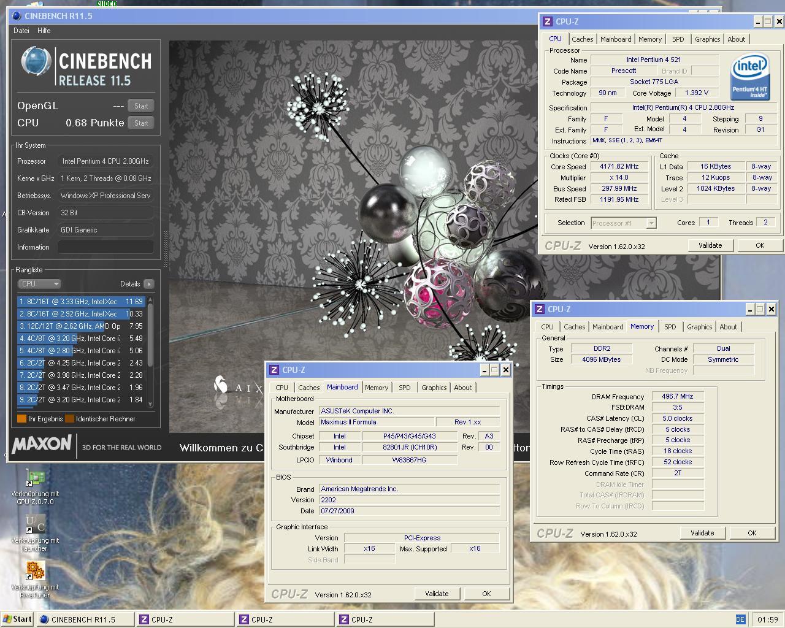Click BIOS version value 2202
The image size is (785, 628).
click(x=409, y=500)
